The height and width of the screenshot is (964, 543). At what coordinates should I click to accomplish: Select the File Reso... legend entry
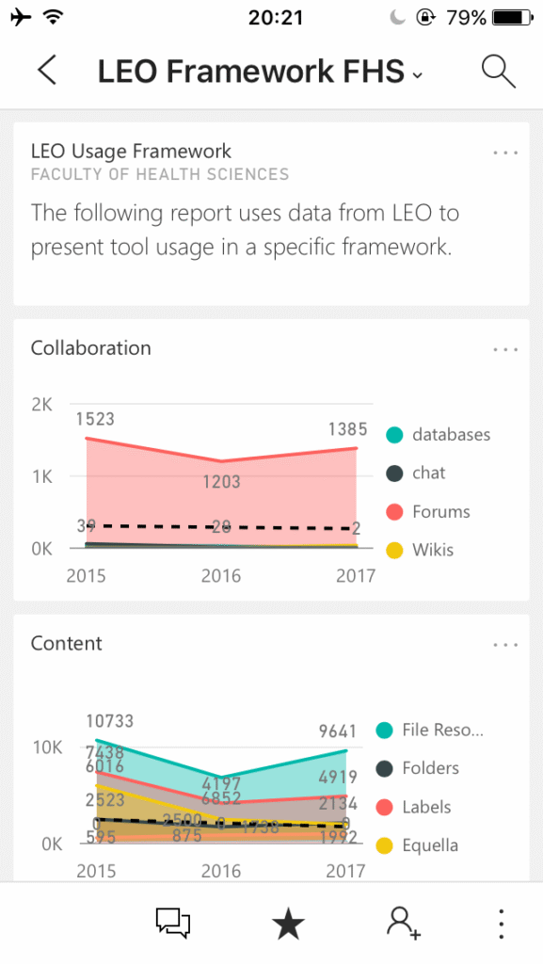(430, 730)
